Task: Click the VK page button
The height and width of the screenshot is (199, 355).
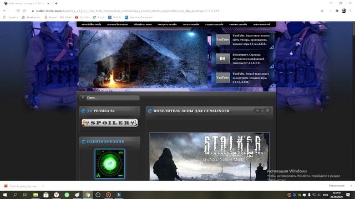Action: click(x=222, y=59)
